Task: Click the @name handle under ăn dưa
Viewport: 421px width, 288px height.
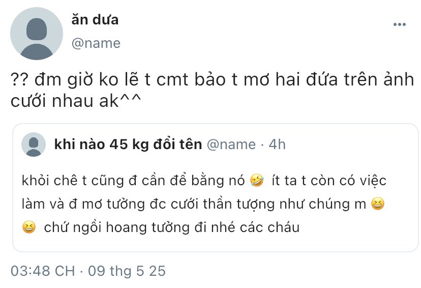Action: pos(96,43)
